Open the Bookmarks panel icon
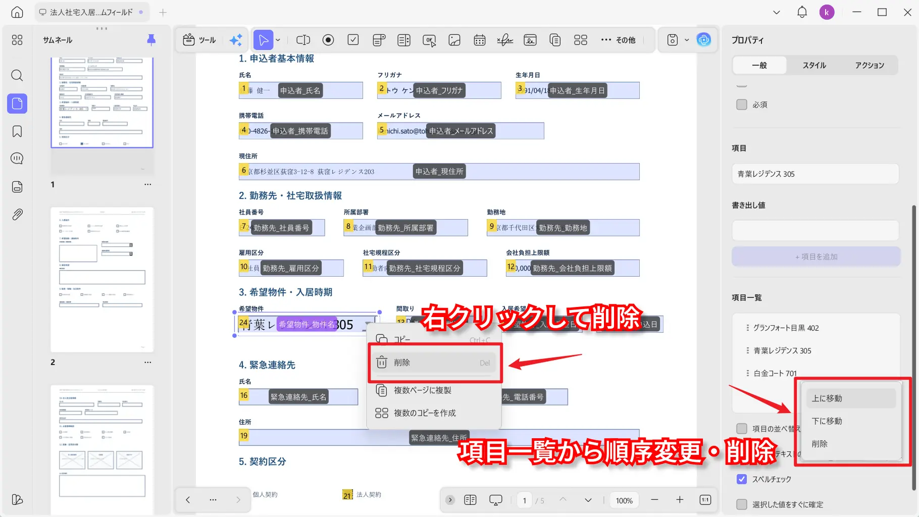Viewport: 919px width, 517px height. coord(17,131)
